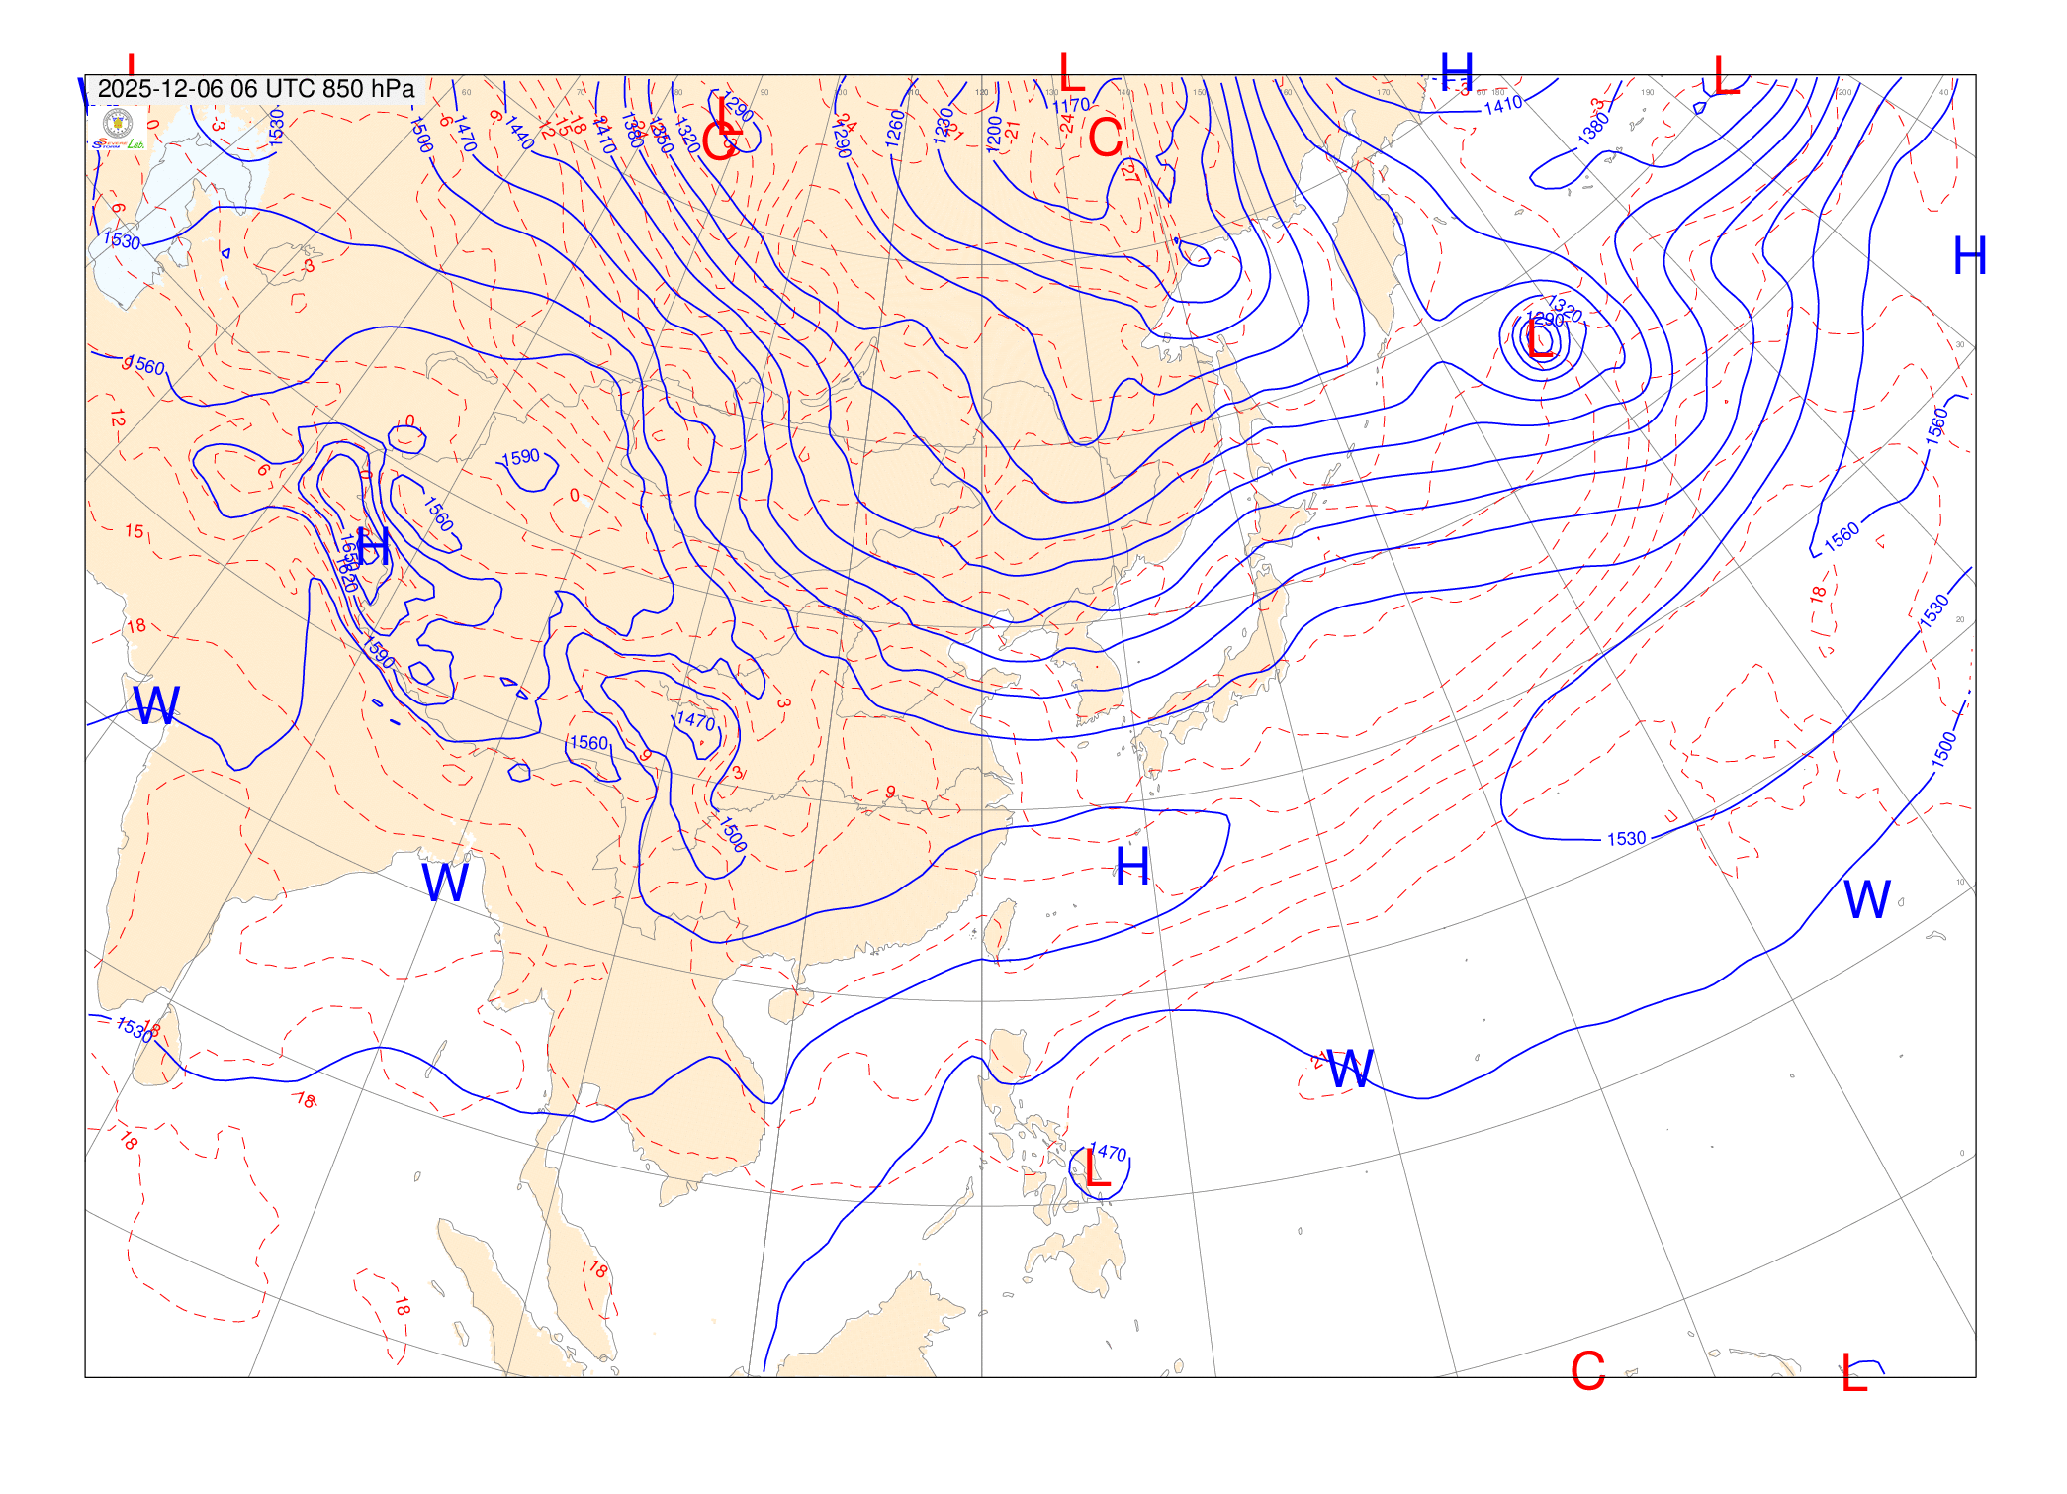Viewport: 2067px width, 1494px height.
Task: Click the blue H south of Japan over the sea
Action: pos(1132,866)
